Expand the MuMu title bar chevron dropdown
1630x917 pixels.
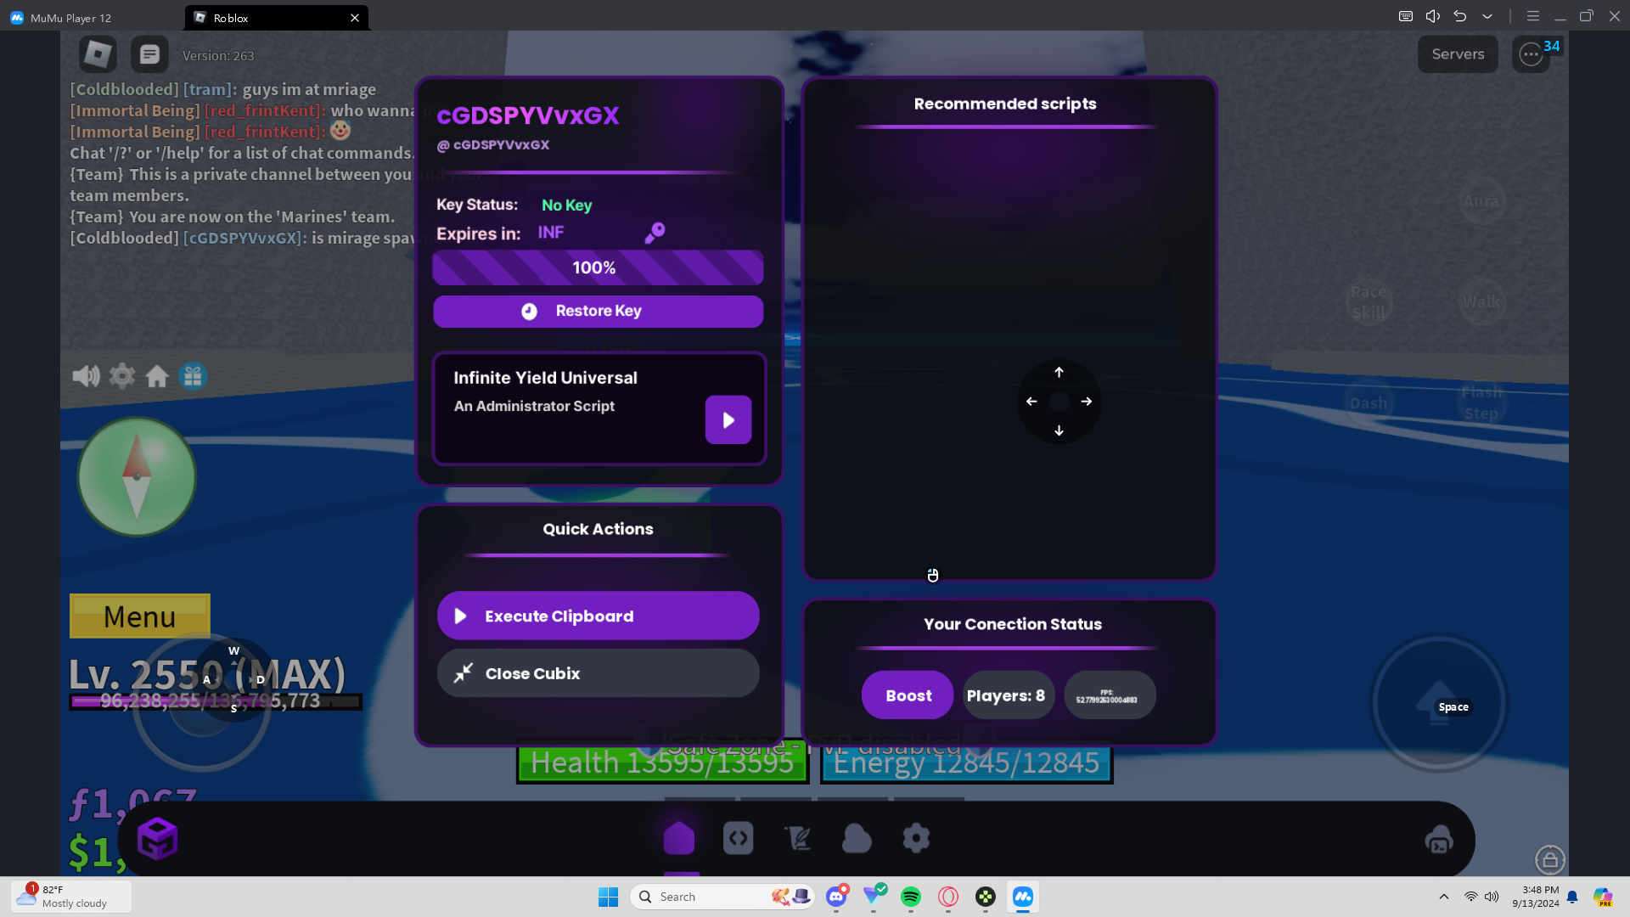pos(1487,16)
